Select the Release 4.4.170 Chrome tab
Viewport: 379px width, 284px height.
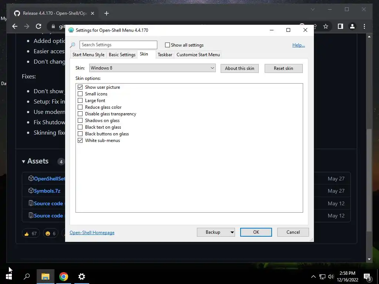click(54, 13)
